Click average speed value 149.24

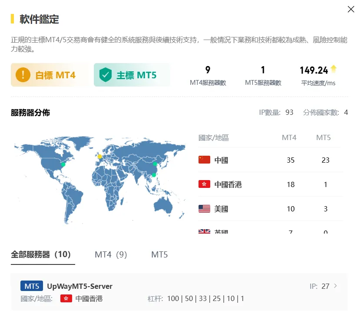point(314,70)
